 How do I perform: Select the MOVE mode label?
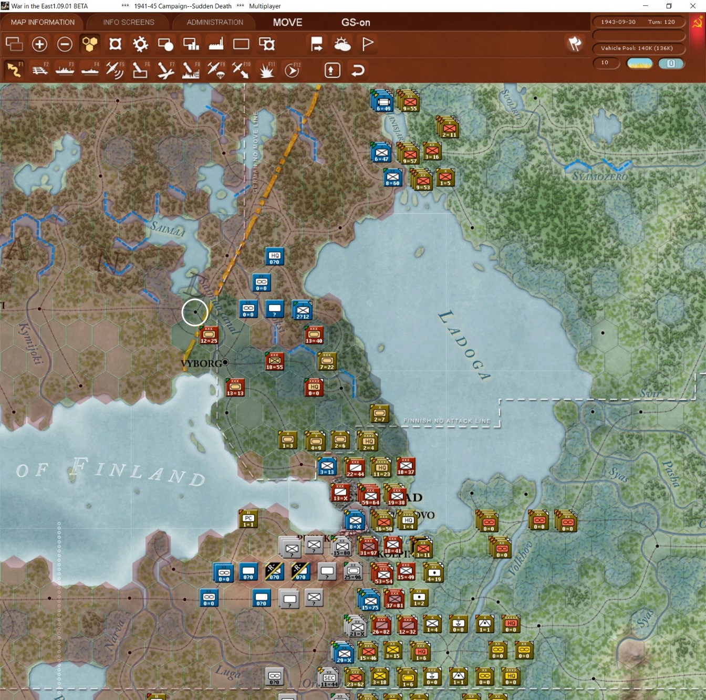pyautogui.click(x=287, y=23)
